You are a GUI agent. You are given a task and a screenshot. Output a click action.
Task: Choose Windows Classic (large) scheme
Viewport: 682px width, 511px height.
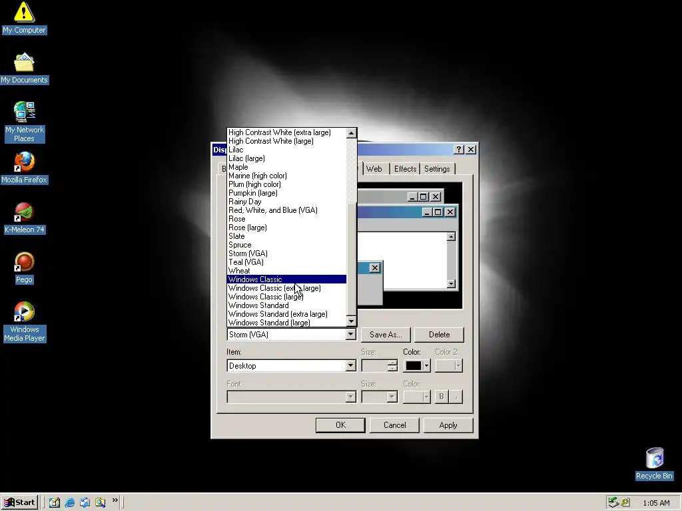pyautogui.click(x=286, y=297)
